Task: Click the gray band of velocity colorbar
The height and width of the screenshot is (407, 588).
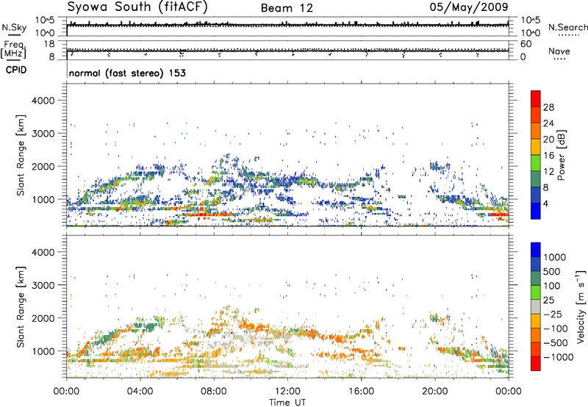Action: click(536, 307)
